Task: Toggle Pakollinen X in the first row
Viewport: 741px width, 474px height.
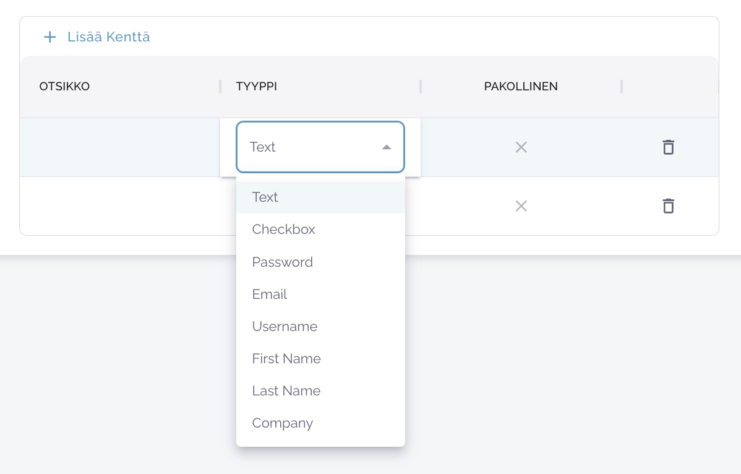Action: (521, 147)
